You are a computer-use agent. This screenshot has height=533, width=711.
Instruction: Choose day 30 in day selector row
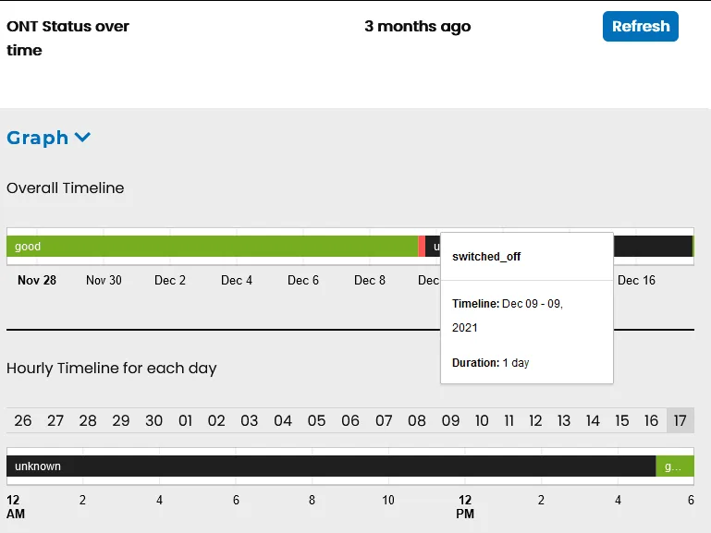click(x=153, y=421)
